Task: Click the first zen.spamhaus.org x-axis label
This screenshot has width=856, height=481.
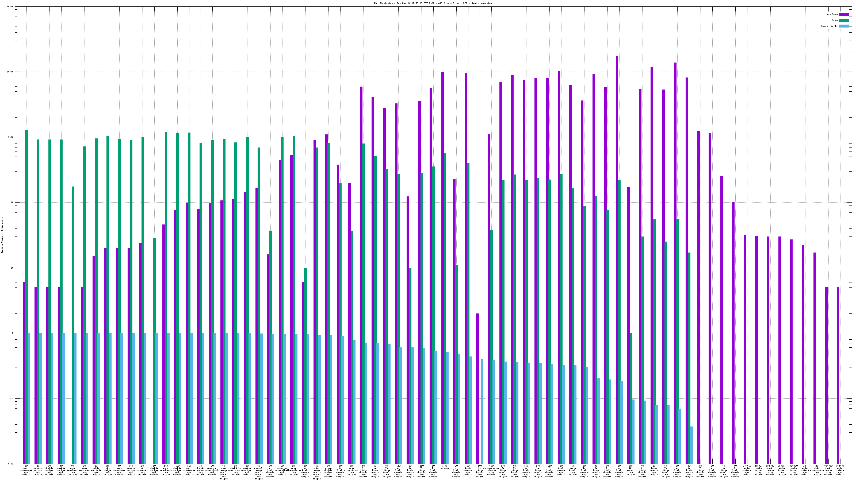Action: pos(26,470)
